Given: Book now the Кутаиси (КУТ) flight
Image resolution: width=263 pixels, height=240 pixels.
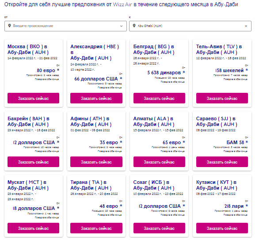Looking at the screenshot, I should [222, 228].
